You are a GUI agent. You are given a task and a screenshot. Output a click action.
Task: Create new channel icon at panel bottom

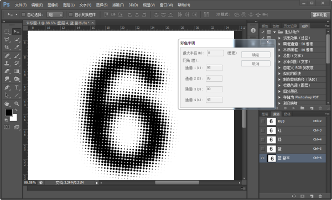pos(312,196)
